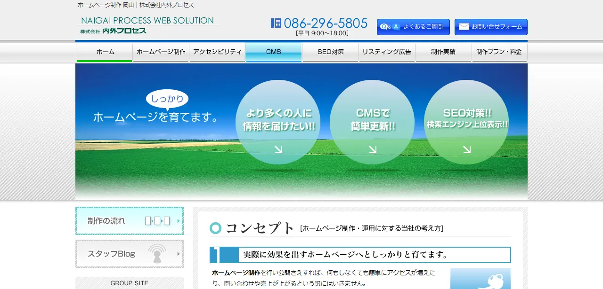Click the business hours text 平日 9:00〜18:00

(322, 33)
